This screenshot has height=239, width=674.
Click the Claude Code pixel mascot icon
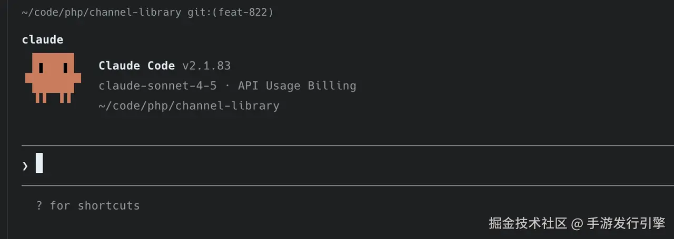(53, 77)
